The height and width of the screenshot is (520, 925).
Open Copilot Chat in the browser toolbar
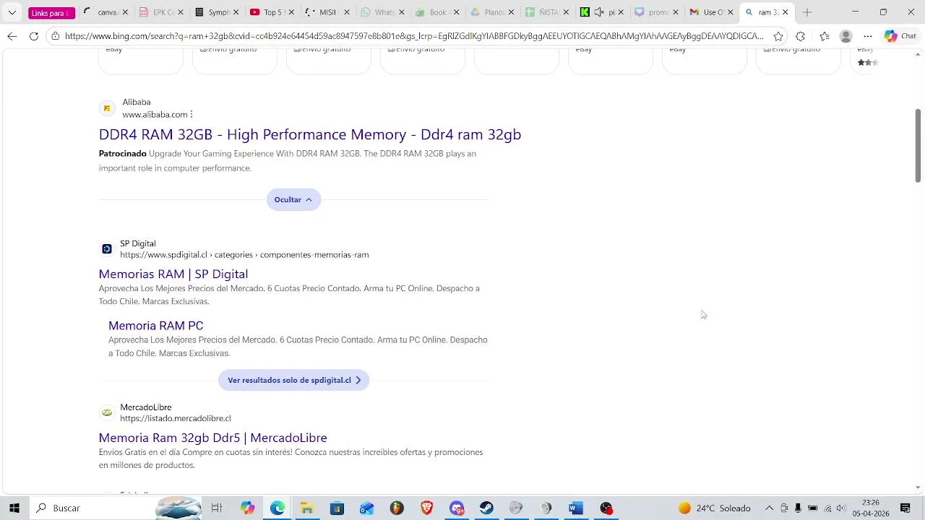pos(900,36)
